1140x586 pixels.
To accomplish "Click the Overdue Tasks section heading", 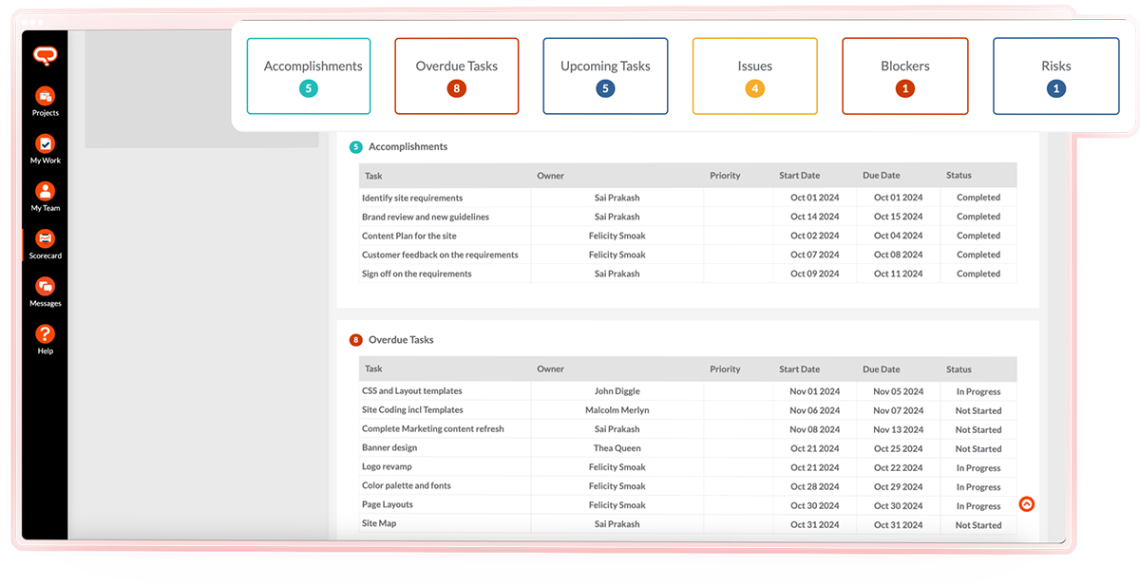I will point(401,340).
